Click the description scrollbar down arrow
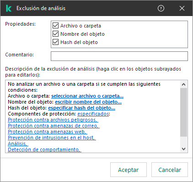193x182 pixels. pos(183,149)
